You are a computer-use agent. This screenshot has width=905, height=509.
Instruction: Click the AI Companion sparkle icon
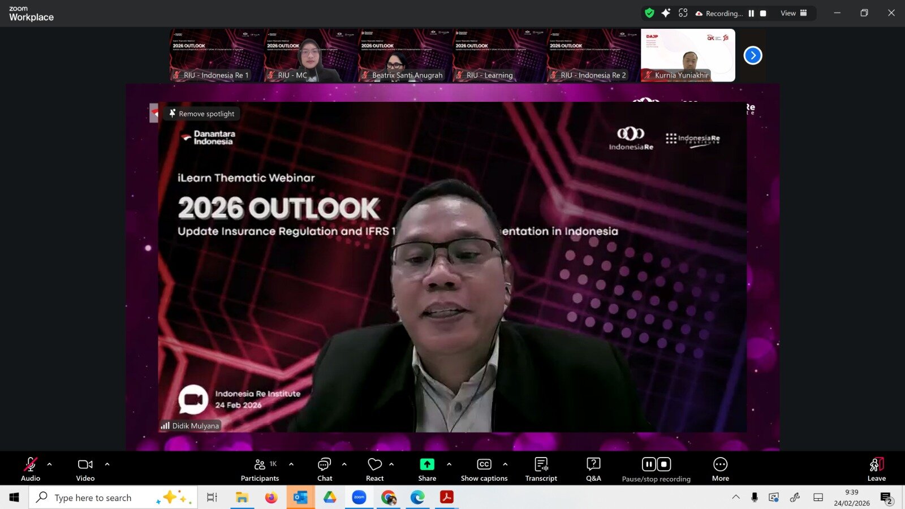[x=666, y=13]
